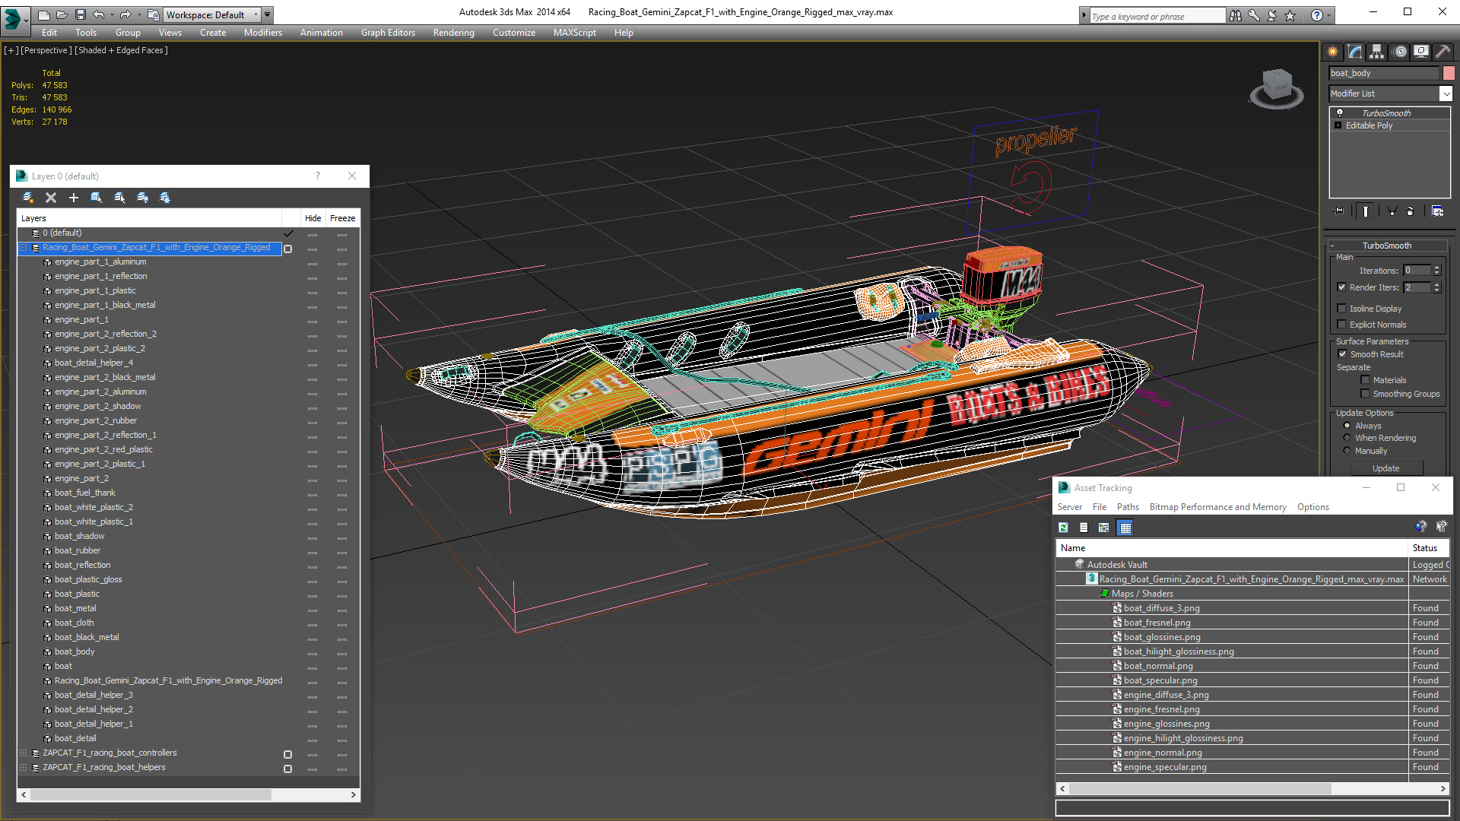Viewport: 1460px width, 821px height.
Task: Expand ZAPCAT_F1_racing_boat_helpers layer
Action: 24,768
